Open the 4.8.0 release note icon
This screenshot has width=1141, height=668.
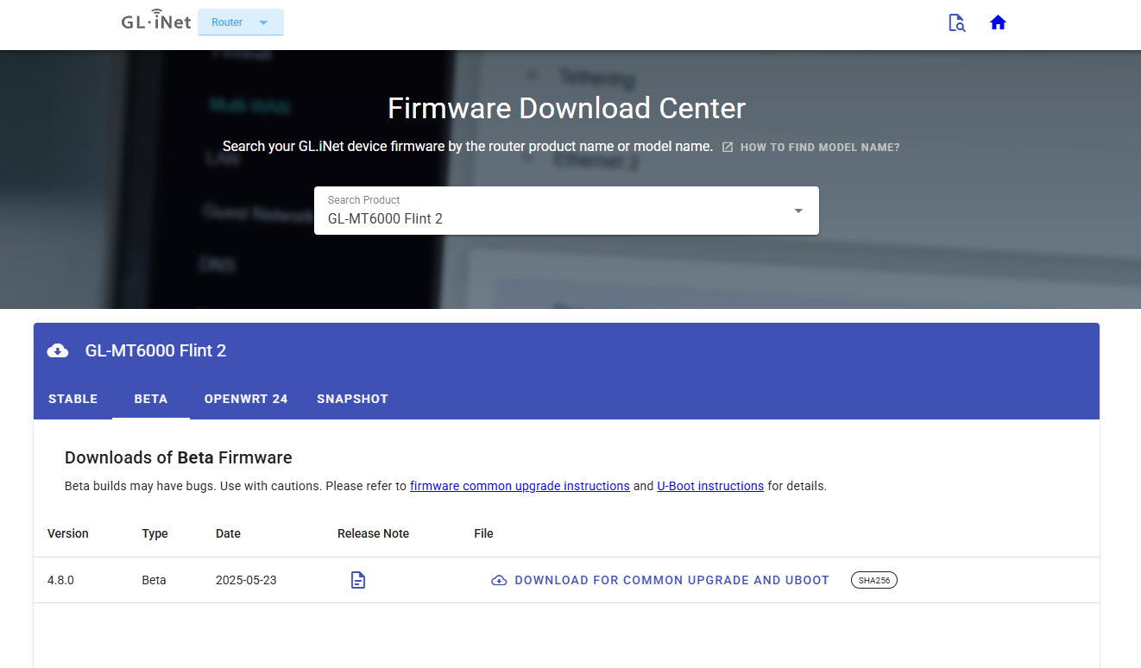click(x=358, y=580)
